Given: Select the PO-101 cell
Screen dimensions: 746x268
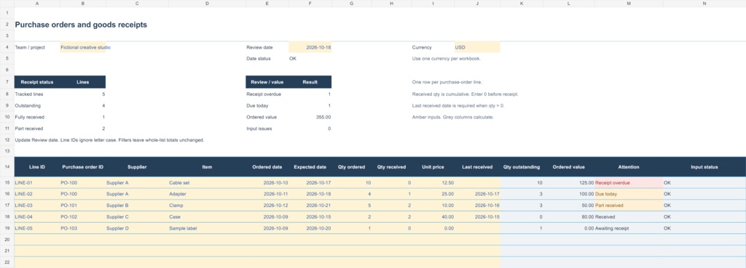Looking at the screenshot, I should pos(83,206).
